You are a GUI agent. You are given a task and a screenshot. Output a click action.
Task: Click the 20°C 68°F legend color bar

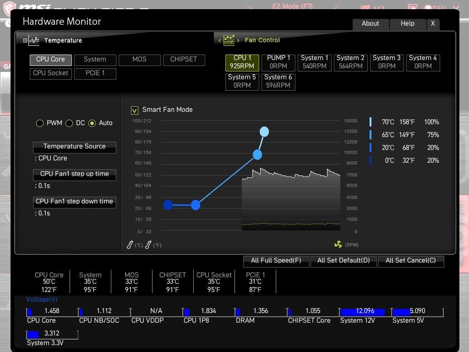point(371,148)
